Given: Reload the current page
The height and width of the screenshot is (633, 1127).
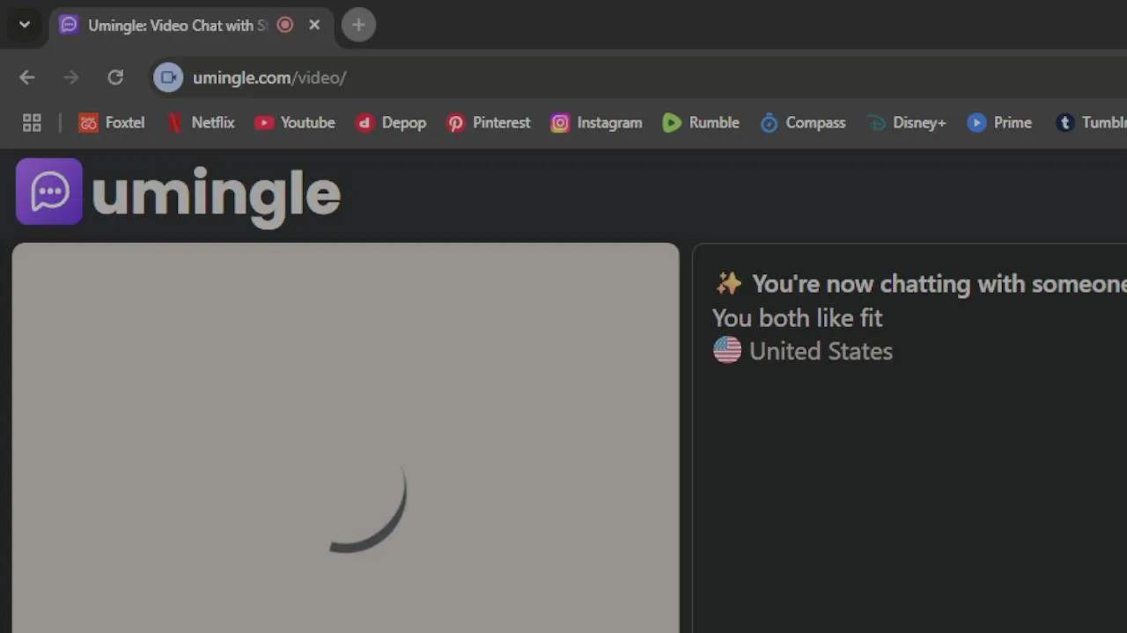Looking at the screenshot, I should click(115, 77).
